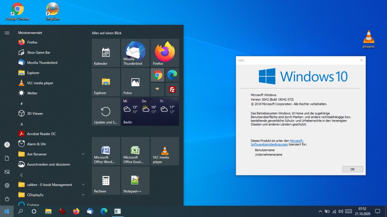387x217 pixels.
Task: Open the user account icon in start menu
Action: point(7,145)
